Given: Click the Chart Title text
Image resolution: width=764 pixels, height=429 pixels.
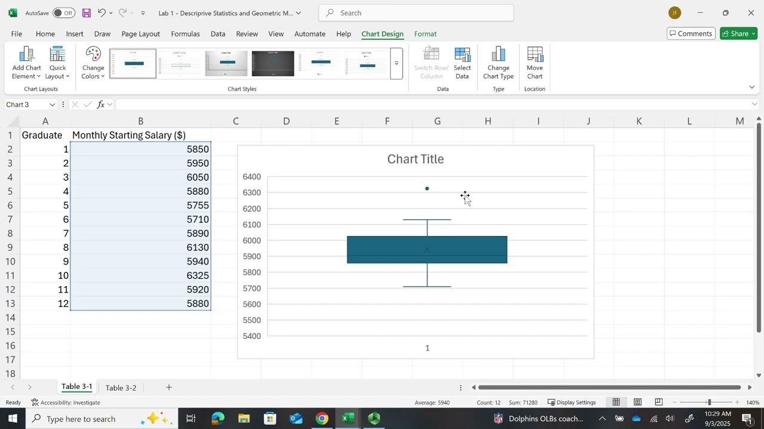Looking at the screenshot, I should point(415,159).
